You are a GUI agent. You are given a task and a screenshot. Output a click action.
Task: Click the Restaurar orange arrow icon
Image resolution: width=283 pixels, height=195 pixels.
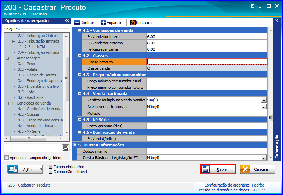(x=133, y=23)
